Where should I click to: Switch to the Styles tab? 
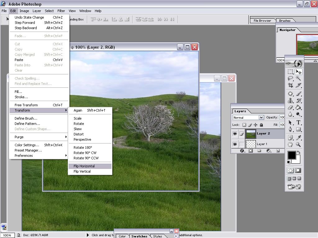click(157, 236)
